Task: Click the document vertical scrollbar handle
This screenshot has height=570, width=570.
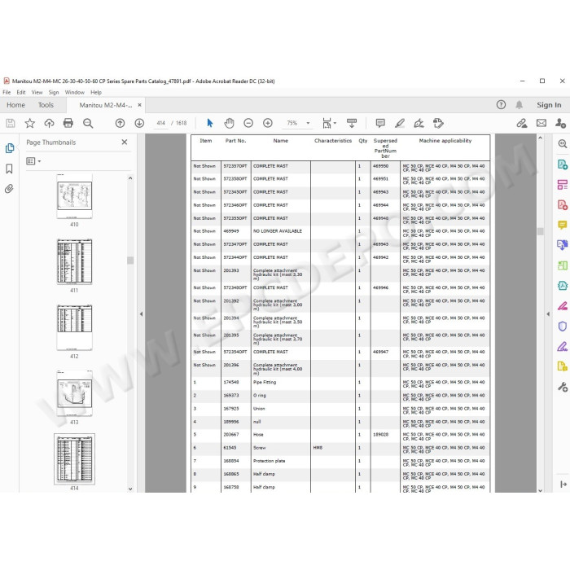Action: click(x=540, y=231)
